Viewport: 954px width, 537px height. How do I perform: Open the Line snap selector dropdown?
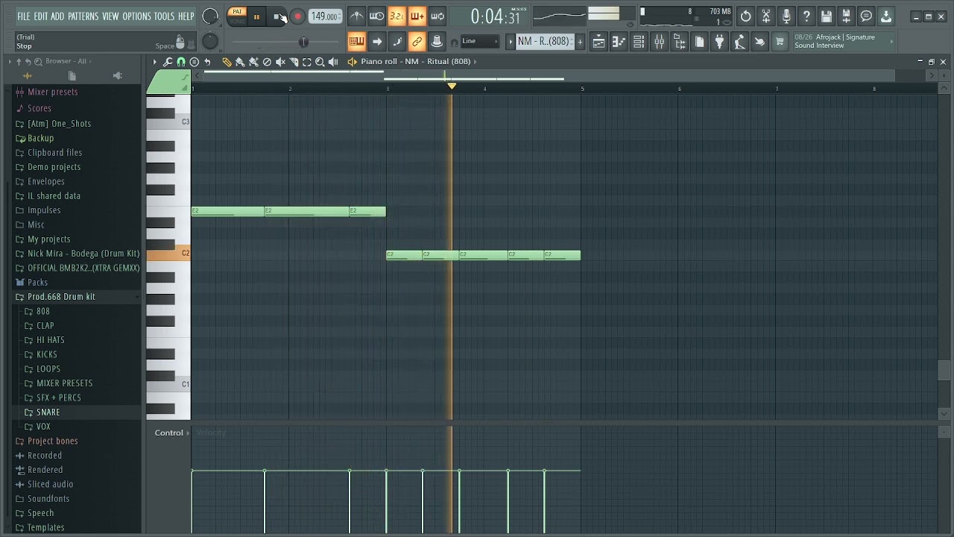pyautogui.click(x=480, y=41)
